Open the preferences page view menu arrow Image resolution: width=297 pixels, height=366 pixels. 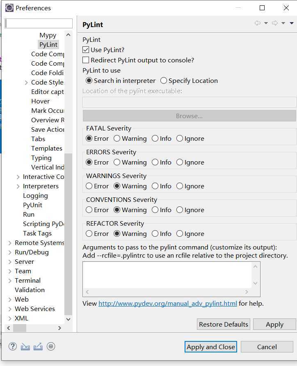292,23
